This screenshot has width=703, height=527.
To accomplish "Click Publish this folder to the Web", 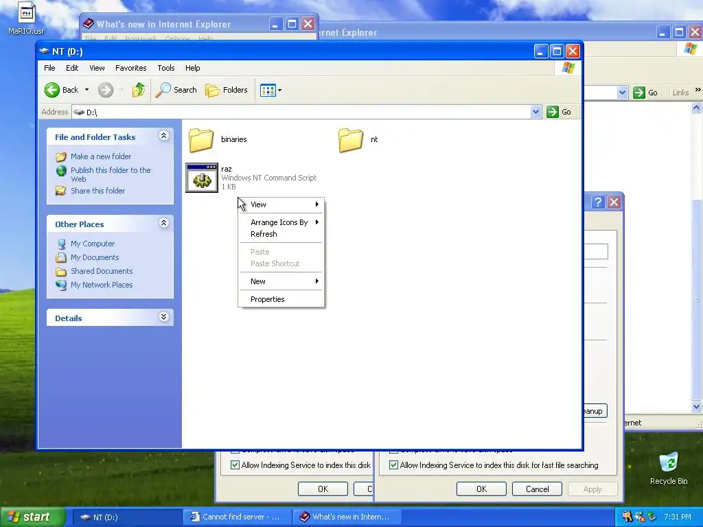I will coord(111,174).
